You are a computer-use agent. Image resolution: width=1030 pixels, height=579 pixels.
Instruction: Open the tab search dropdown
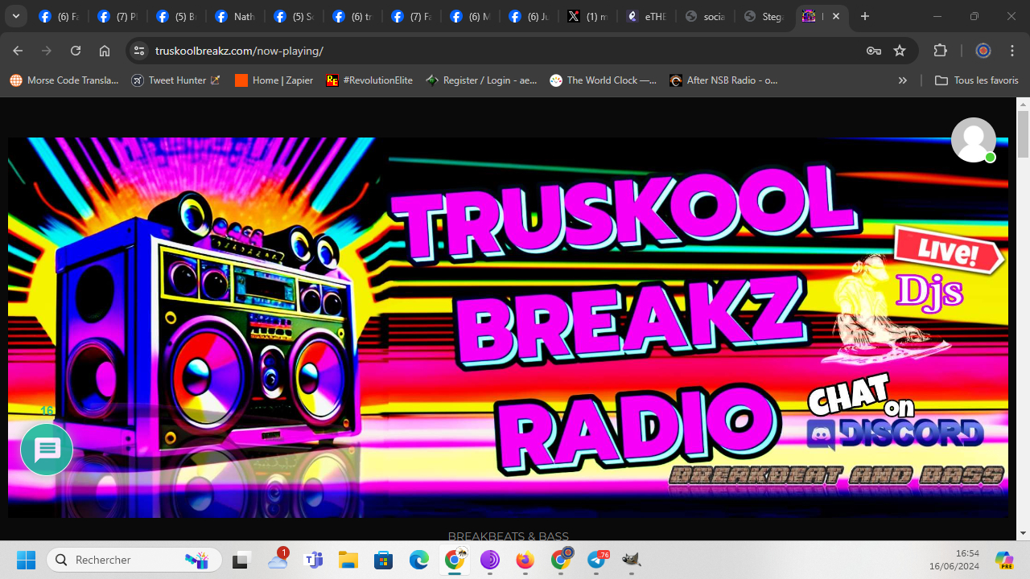(16, 16)
